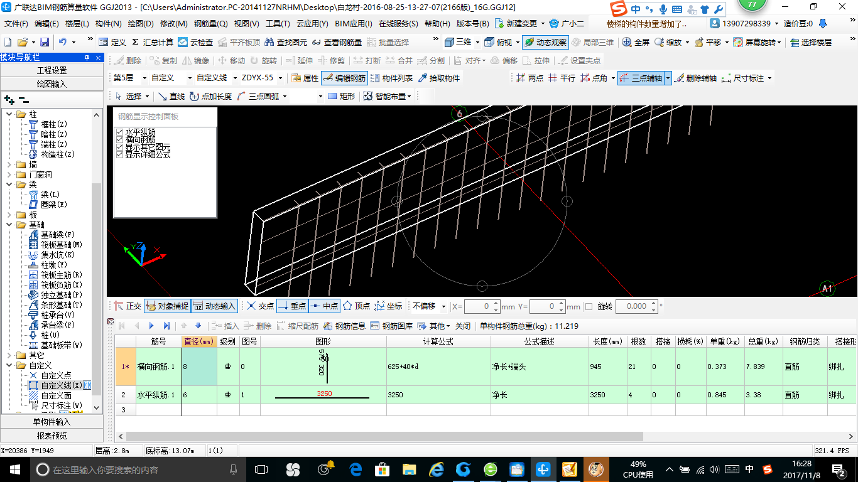The height and width of the screenshot is (482, 858).
Task: Toggle 显示其它图元 checkbox
Action: (120, 147)
